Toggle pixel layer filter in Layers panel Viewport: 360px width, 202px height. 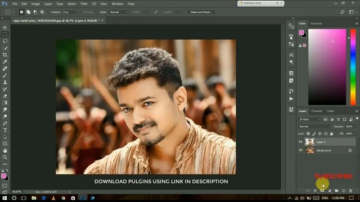point(325,120)
